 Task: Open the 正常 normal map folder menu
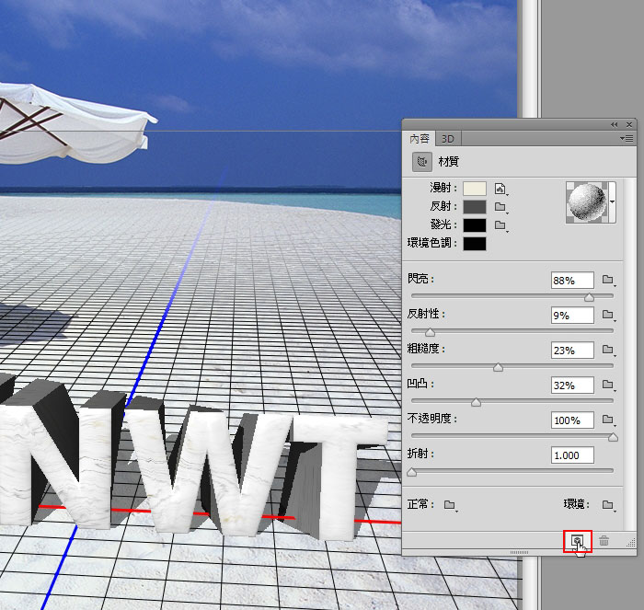coord(449,505)
